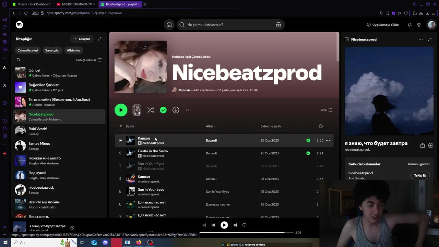Click the playlist cover image
The height and width of the screenshot is (247, 439).
[x=141, y=67]
